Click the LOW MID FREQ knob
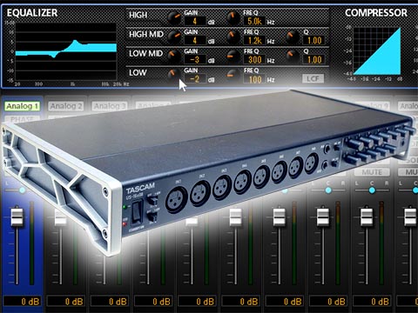418x313 pixels. pyautogui.click(x=233, y=57)
